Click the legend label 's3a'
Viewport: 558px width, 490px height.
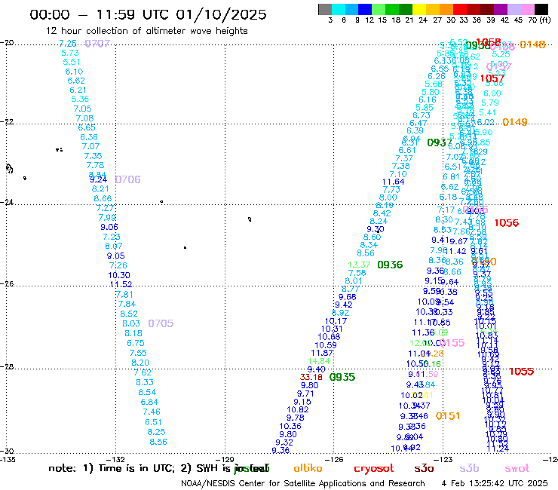424,468
